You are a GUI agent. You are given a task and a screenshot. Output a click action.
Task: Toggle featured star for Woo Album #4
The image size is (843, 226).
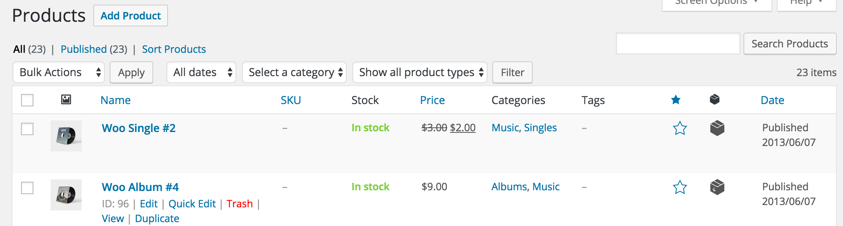coord(680,187)
